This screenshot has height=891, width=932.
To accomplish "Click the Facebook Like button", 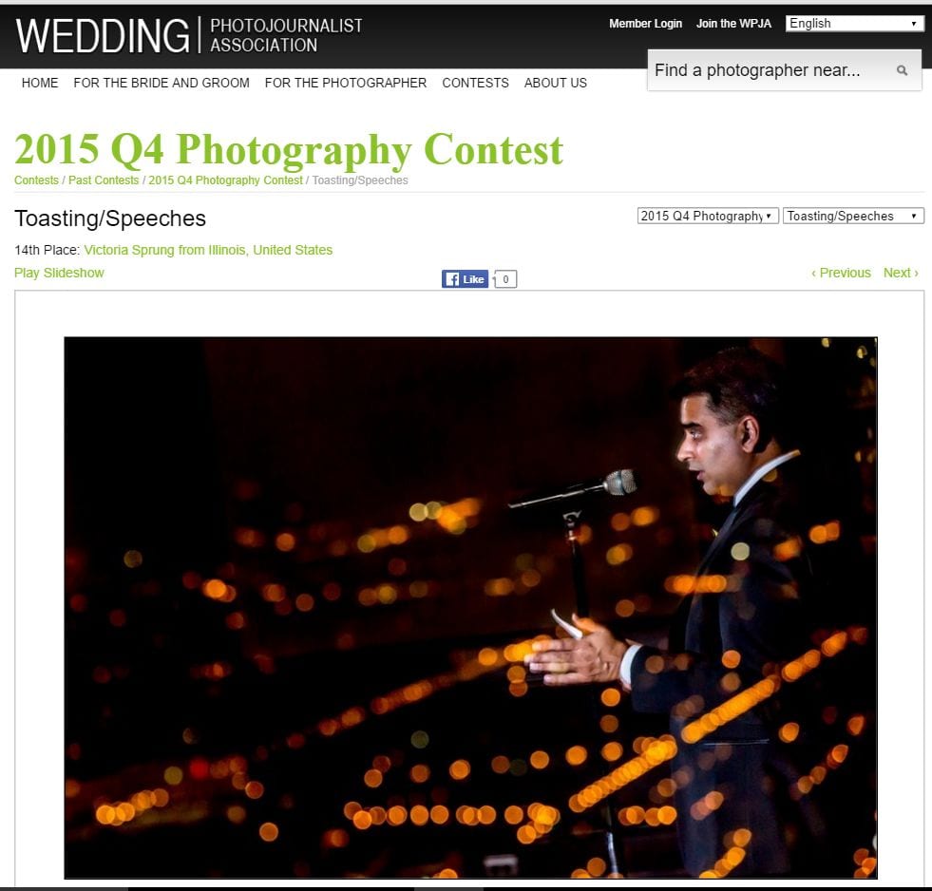I will pyautogui.click(x=465, y=278).
